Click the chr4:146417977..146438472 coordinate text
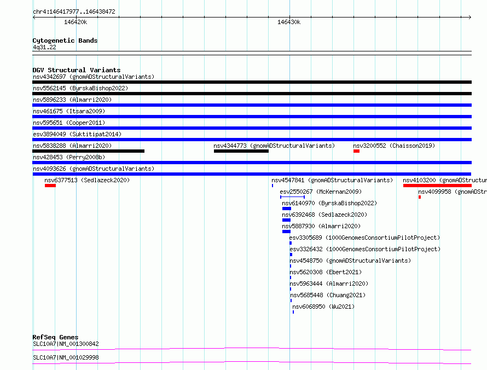The image size is (487, 370). click(74, 11)
